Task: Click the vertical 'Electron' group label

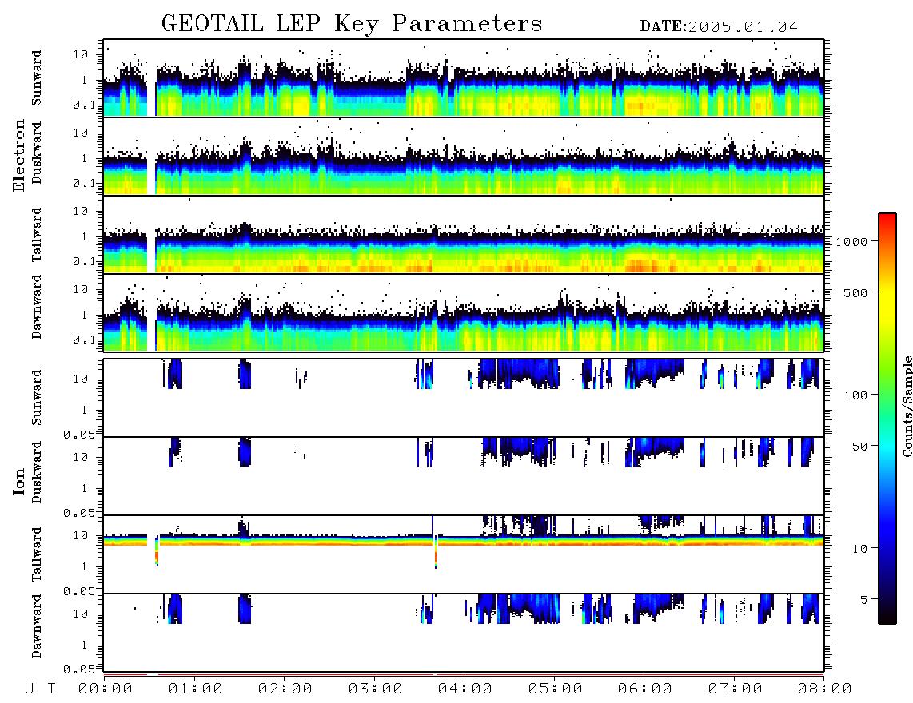Action: [18, 156]
